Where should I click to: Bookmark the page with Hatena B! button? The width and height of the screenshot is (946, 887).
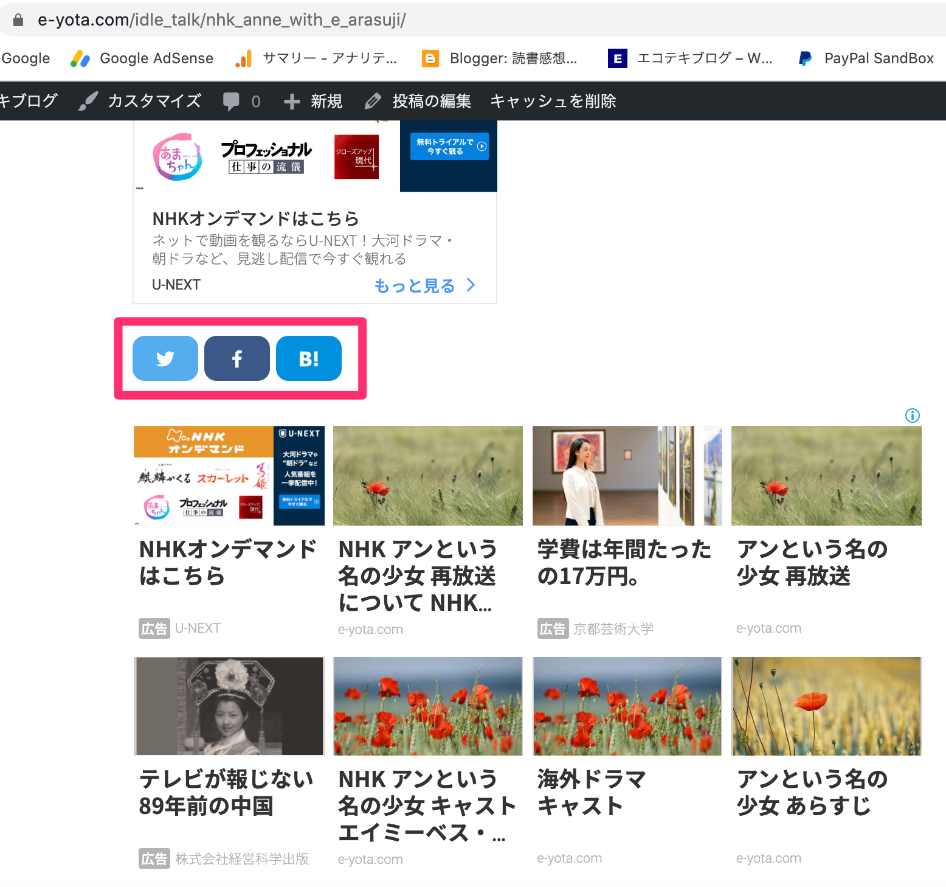pos(309,358)
